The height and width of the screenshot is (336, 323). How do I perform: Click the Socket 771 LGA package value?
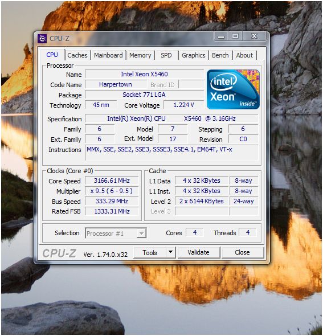(x=144, y=95)
